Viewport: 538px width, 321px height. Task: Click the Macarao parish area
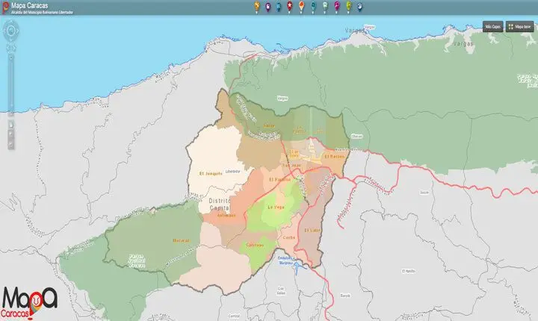click(181, 240)
